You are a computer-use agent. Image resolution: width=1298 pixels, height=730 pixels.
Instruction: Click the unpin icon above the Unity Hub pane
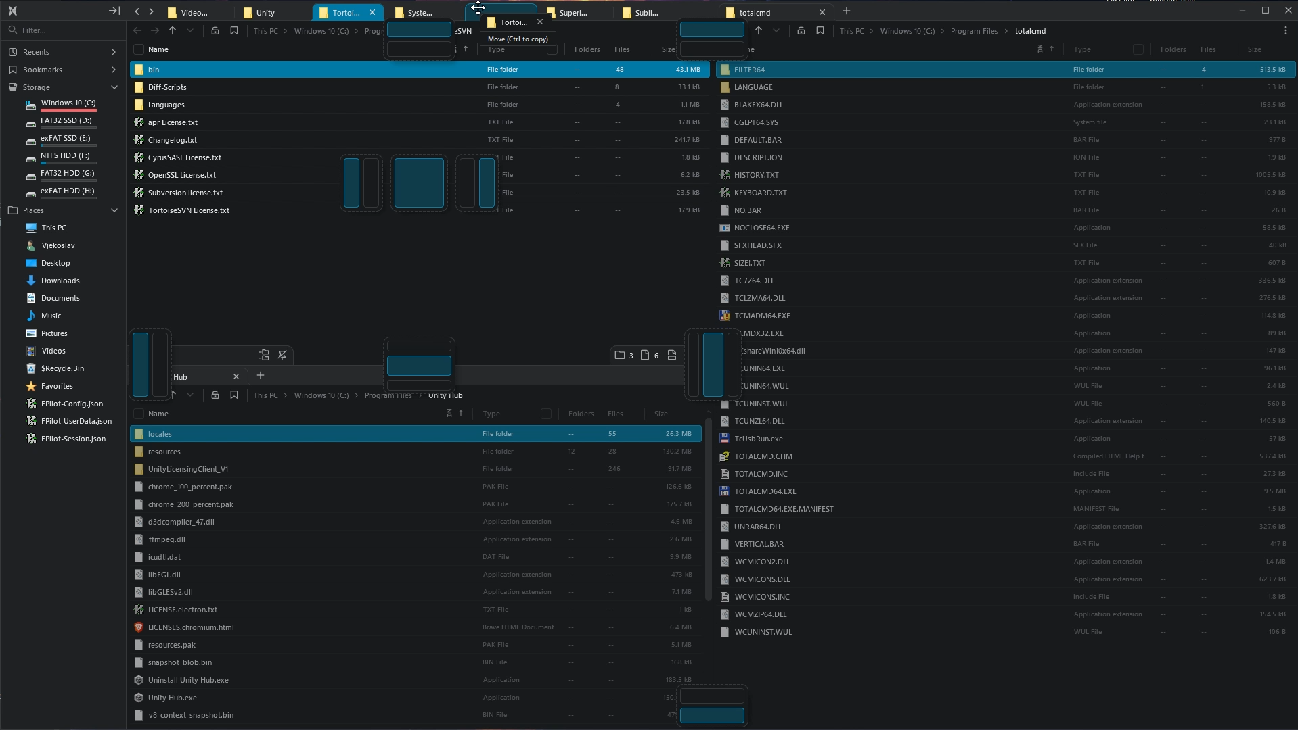(x=282, y=355)
